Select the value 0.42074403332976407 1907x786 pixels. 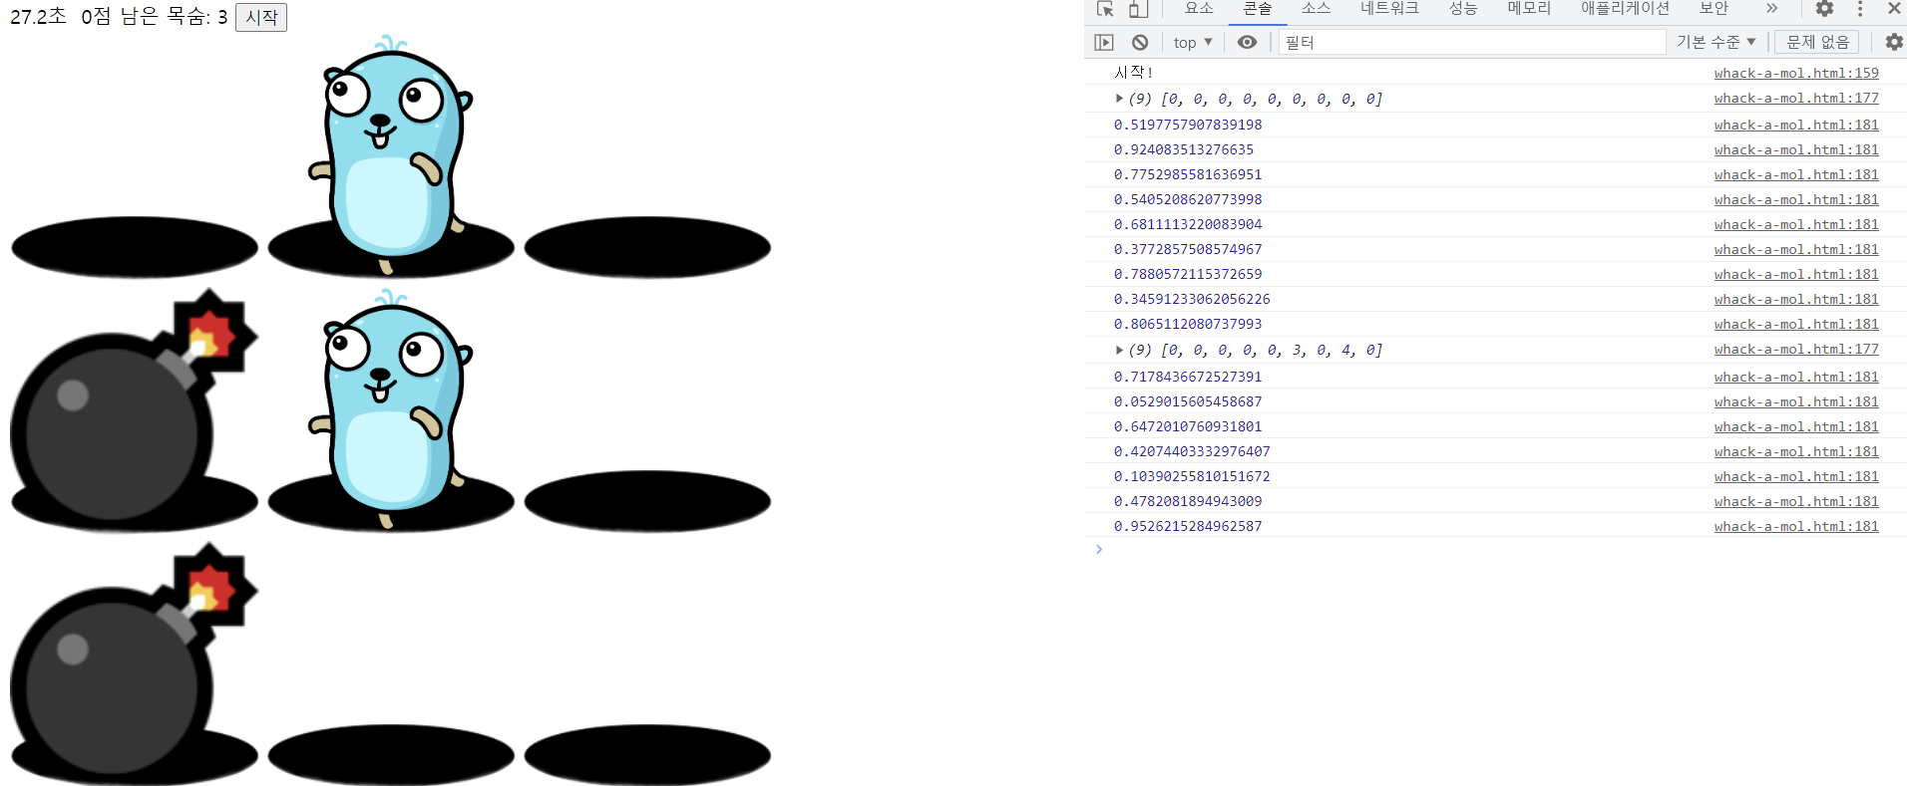pyautogui.click(x=1192, y=451)
